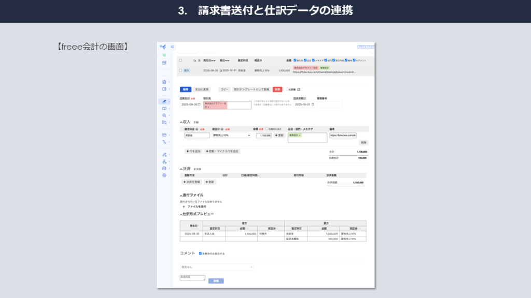Open the open-book icon in sidebar

click(164, 109)
